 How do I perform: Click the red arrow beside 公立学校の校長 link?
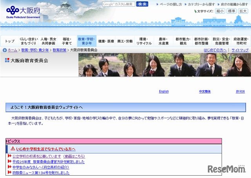tap(9, 156)
